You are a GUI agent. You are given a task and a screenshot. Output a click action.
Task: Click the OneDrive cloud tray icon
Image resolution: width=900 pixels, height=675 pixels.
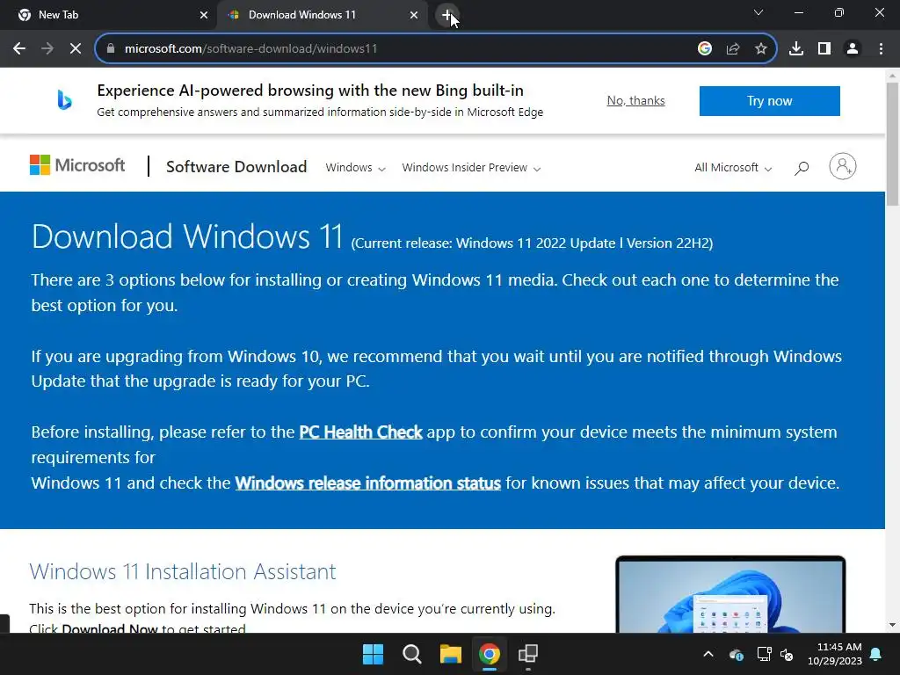point(737,654)
